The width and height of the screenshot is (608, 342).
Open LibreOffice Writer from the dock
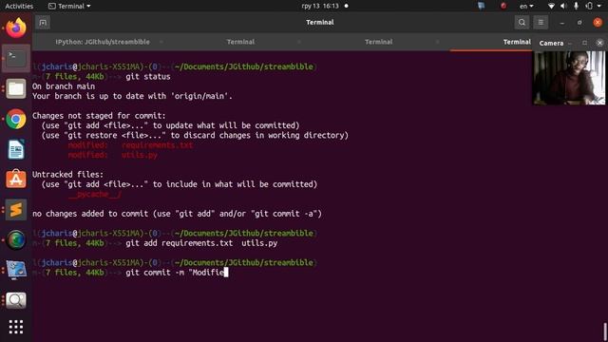tap(16, 149)
